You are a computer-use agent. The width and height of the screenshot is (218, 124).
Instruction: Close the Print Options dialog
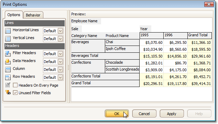209,4
